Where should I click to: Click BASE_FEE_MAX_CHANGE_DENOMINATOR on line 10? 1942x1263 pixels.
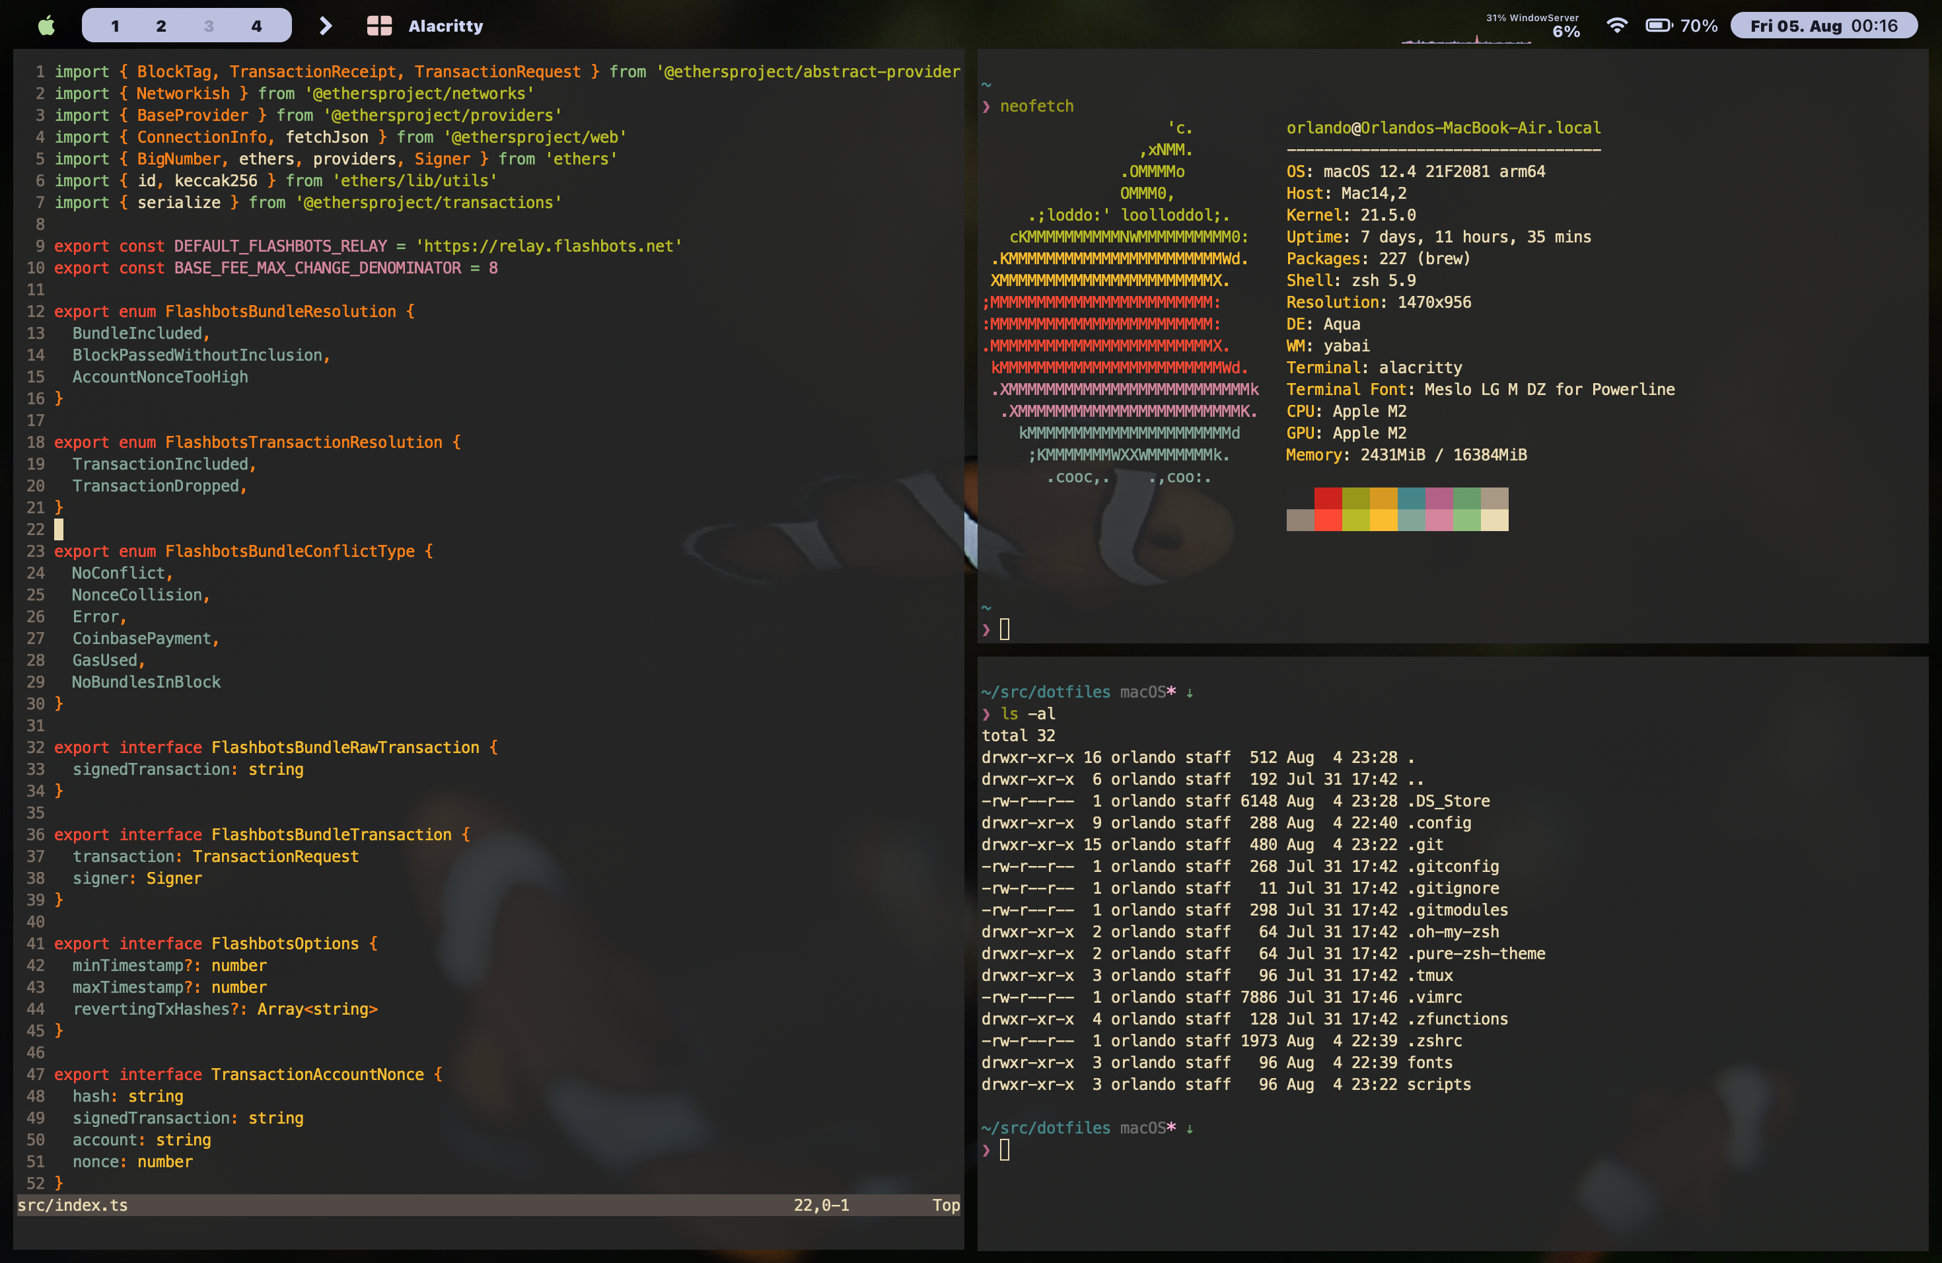[x=318, y=268]
